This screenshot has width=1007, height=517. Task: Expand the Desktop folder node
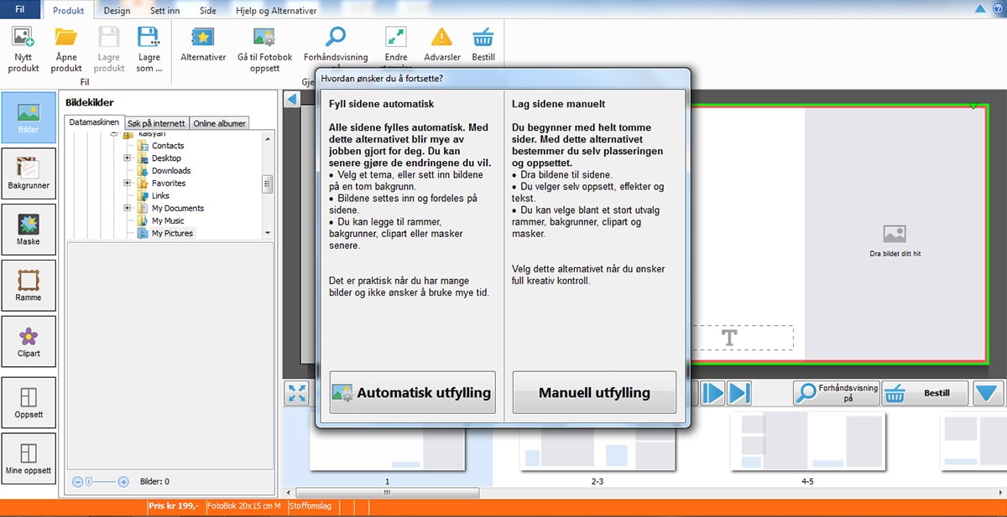pyautogui.click(x=128, y=158)
